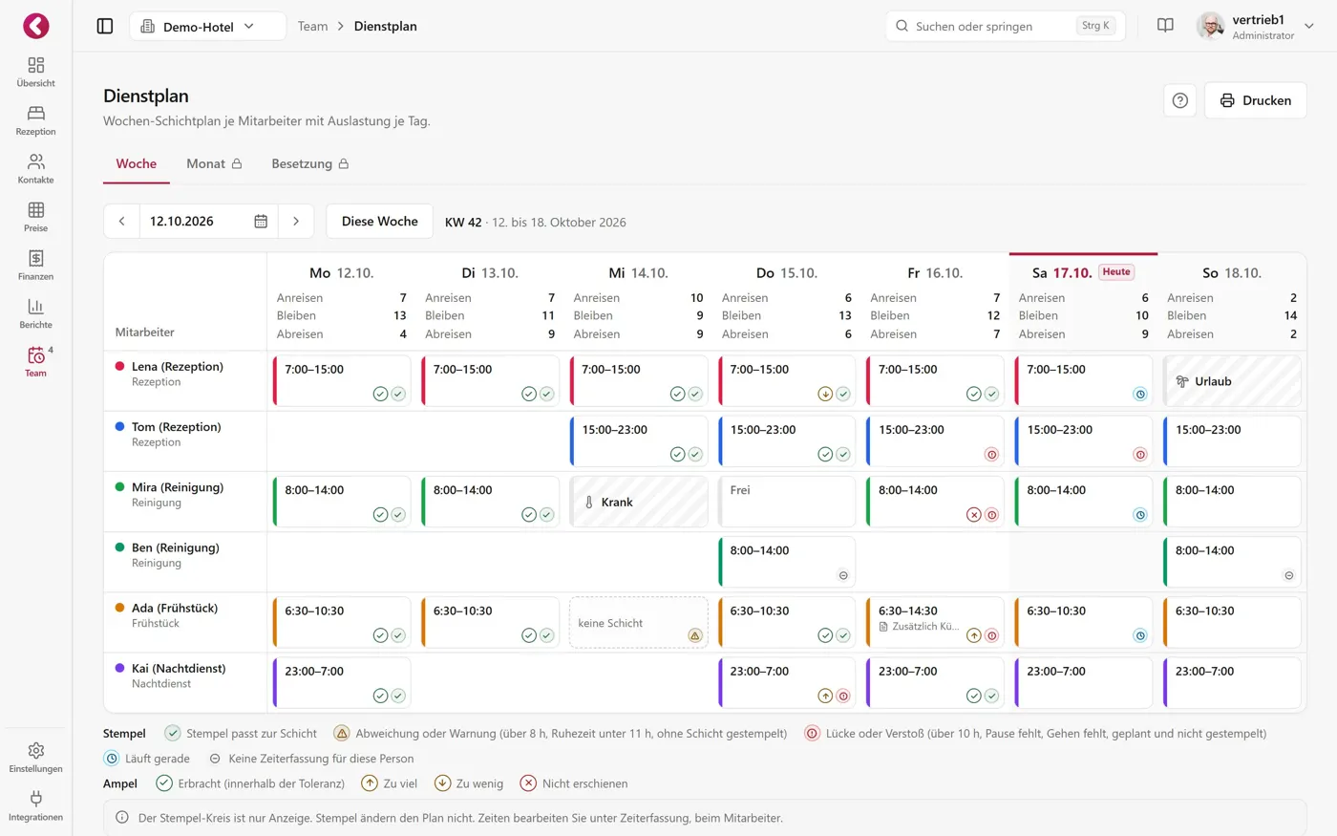Open Lena's Urlaub entry on Sunday
The height and width of the screenshot is (836, 1337).
(1232, 381)
